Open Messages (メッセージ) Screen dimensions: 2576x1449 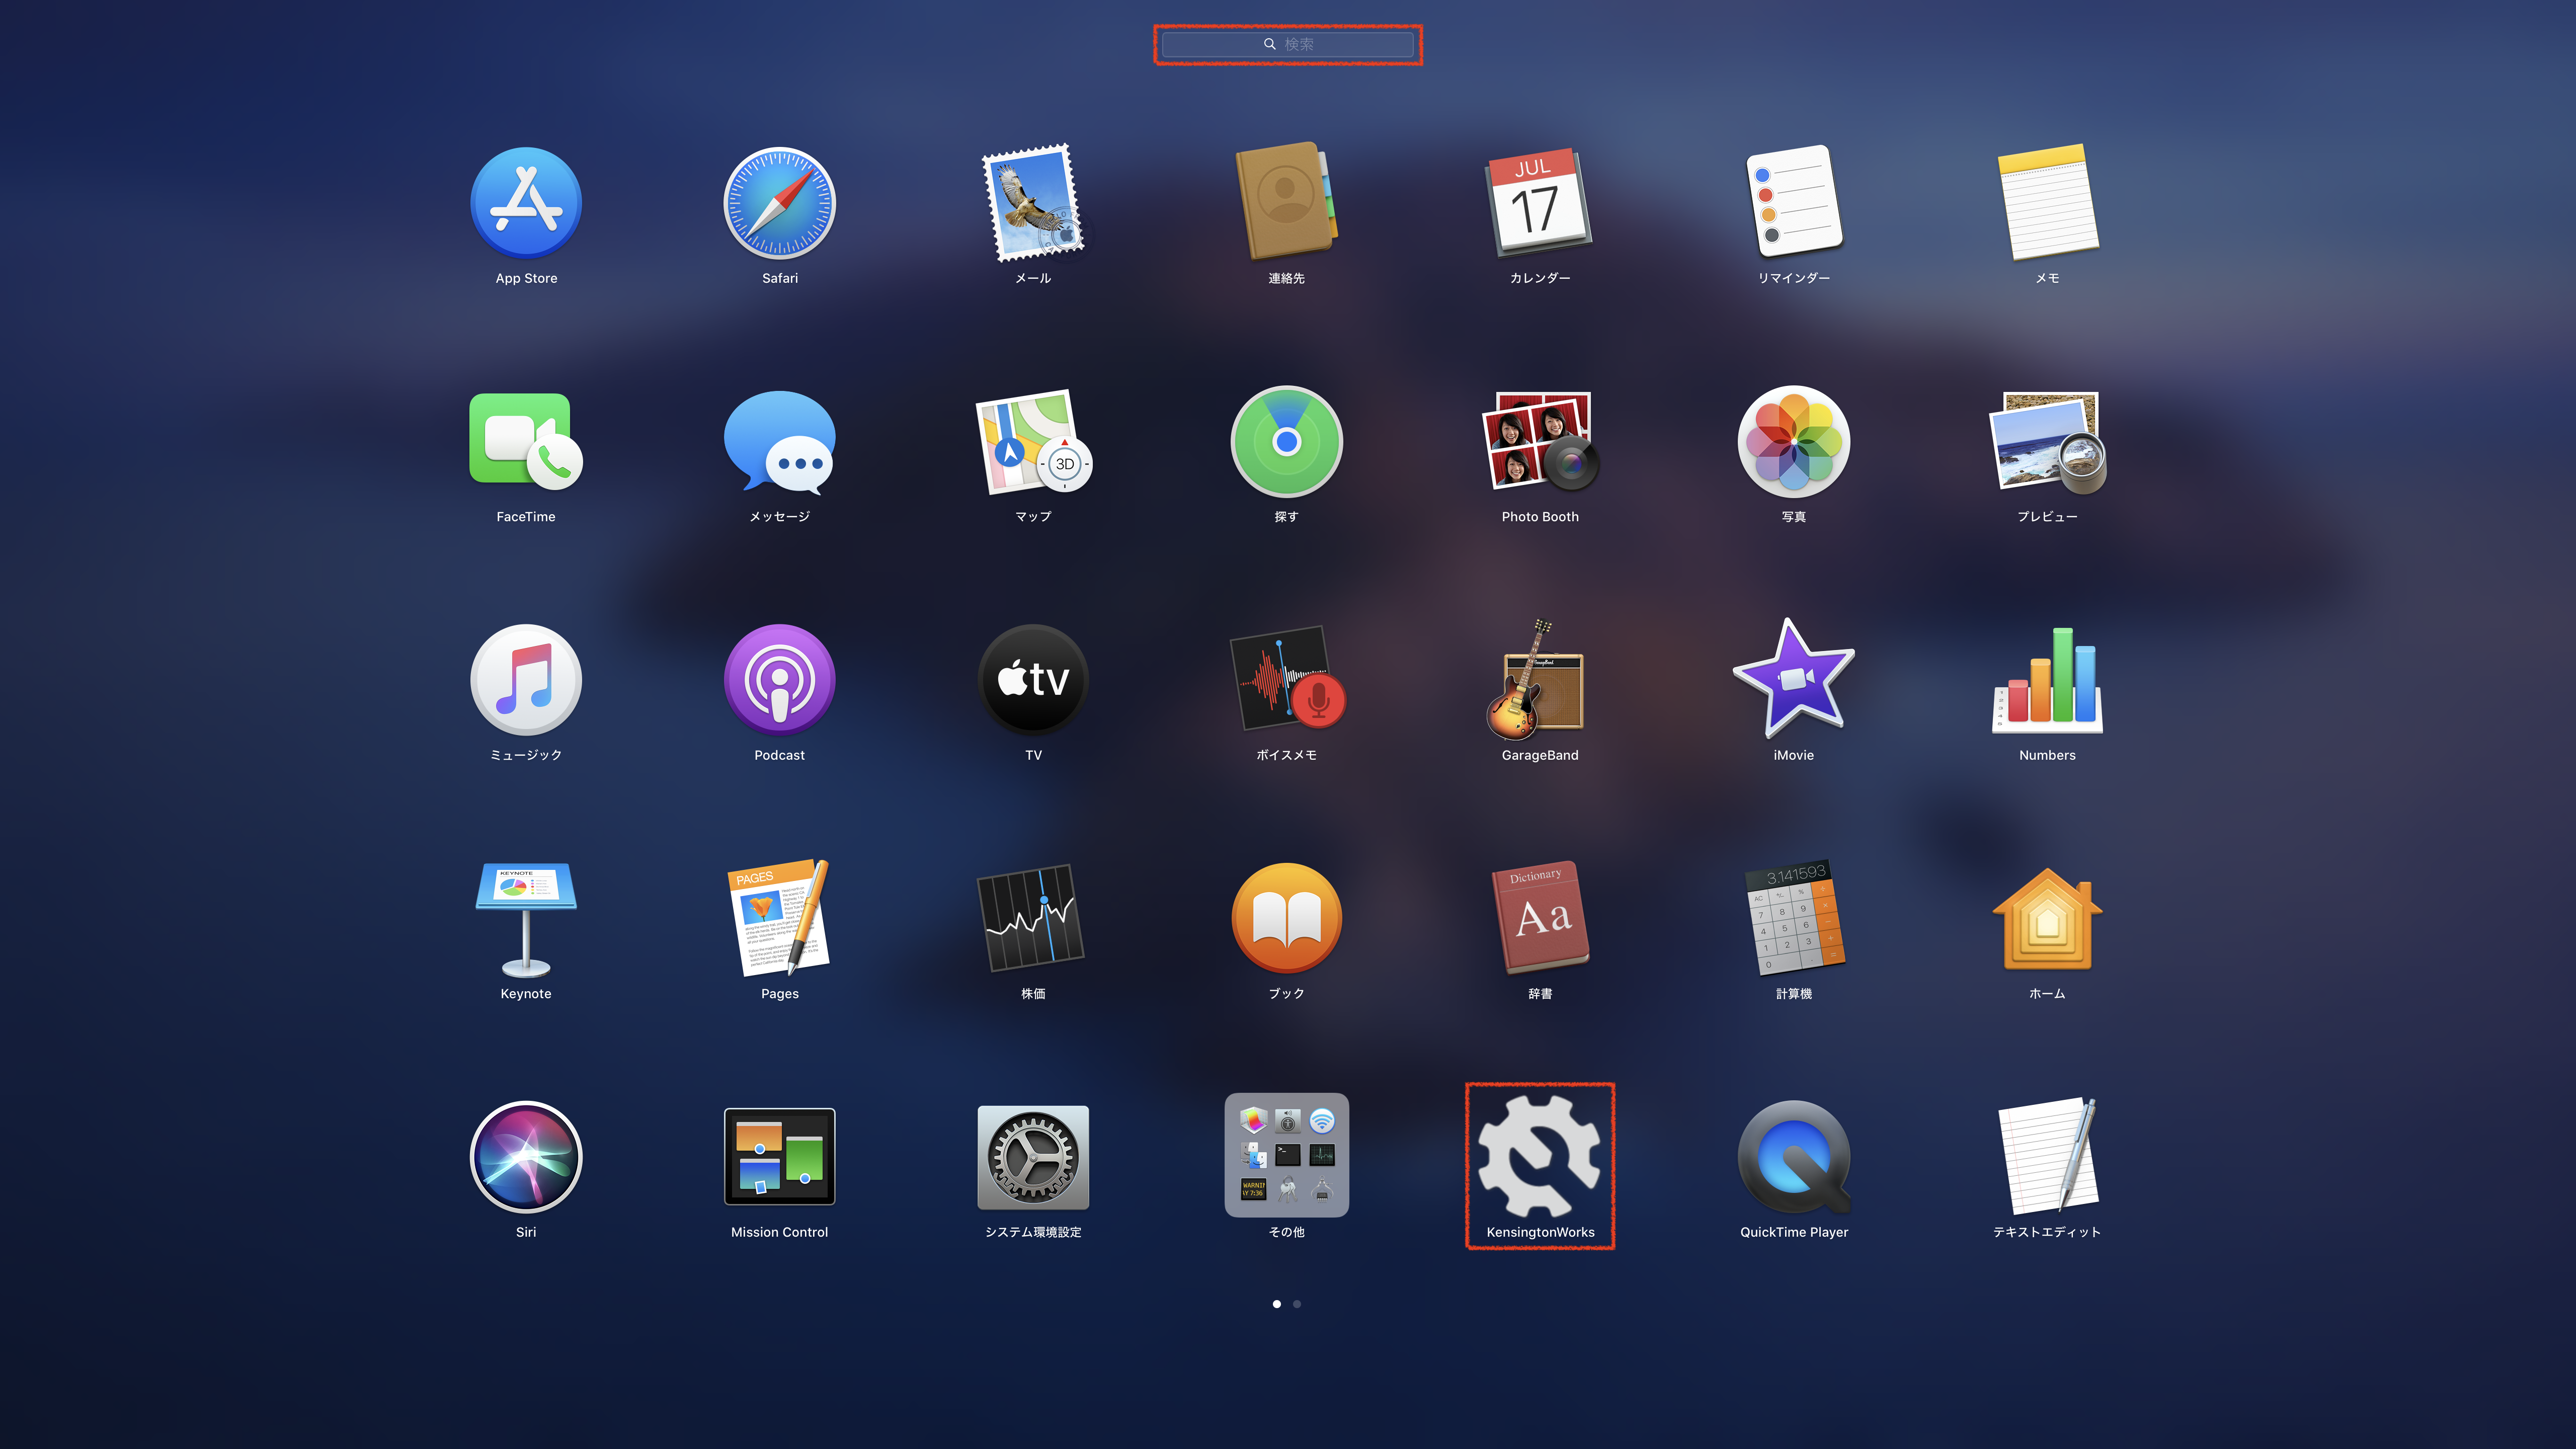click(780, 441)
